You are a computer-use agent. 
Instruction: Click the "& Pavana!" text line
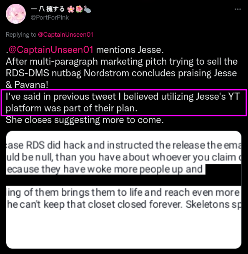[27, 85]
